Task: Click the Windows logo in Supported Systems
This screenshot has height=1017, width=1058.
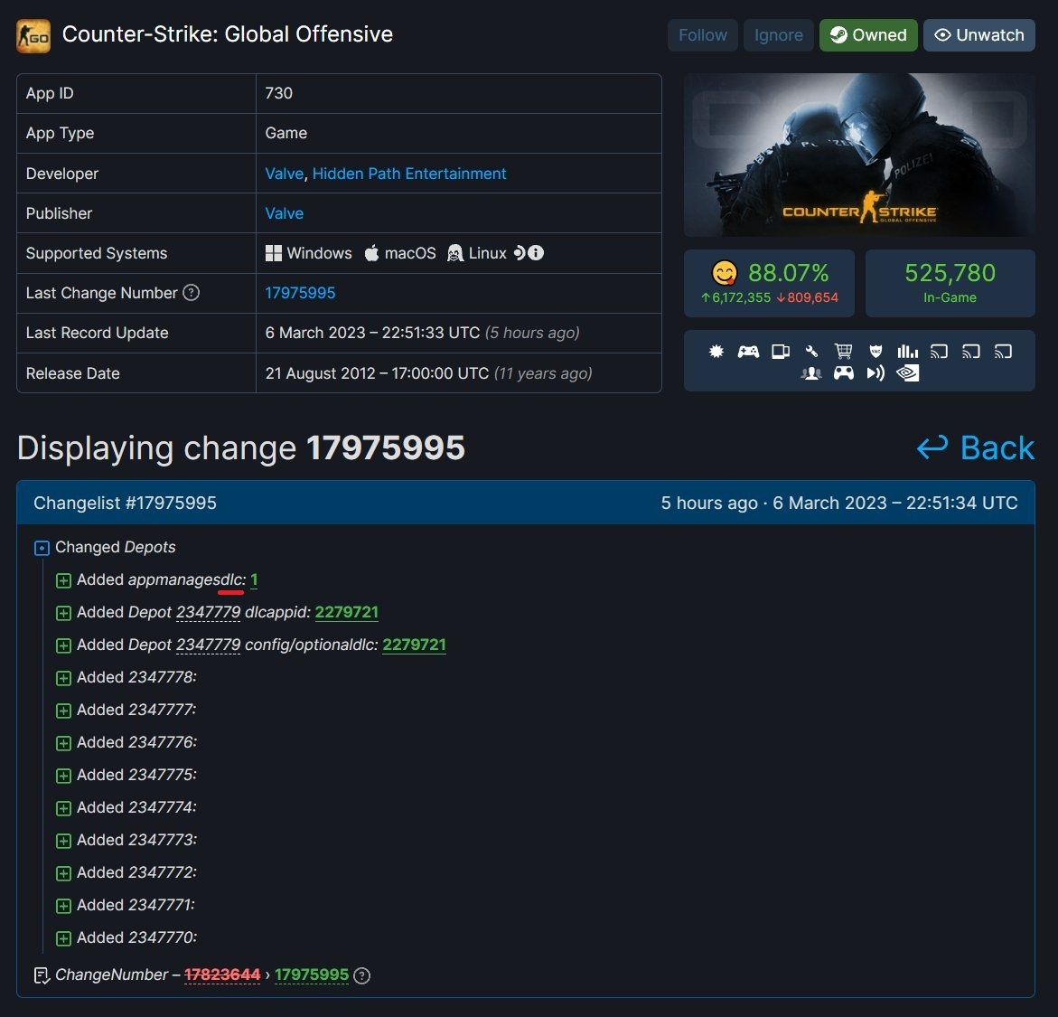Action: pos(273,253)
